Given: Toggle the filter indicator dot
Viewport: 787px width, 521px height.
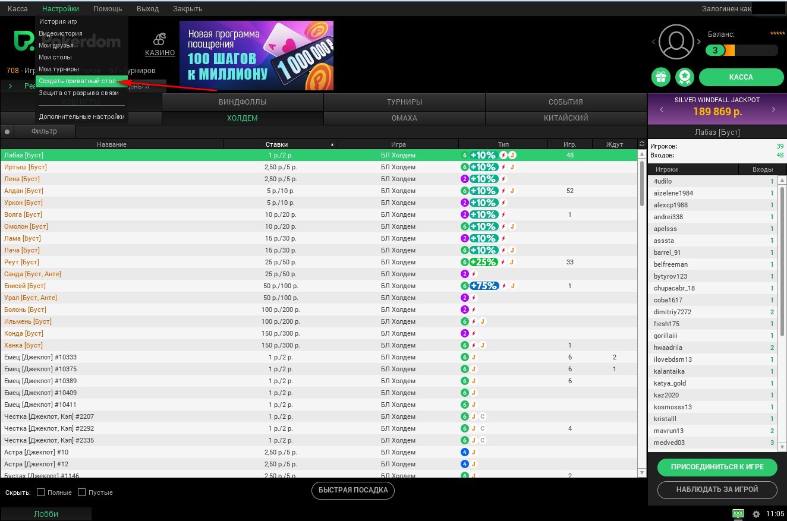Looking at the screenshot, I should click(7, 131).
